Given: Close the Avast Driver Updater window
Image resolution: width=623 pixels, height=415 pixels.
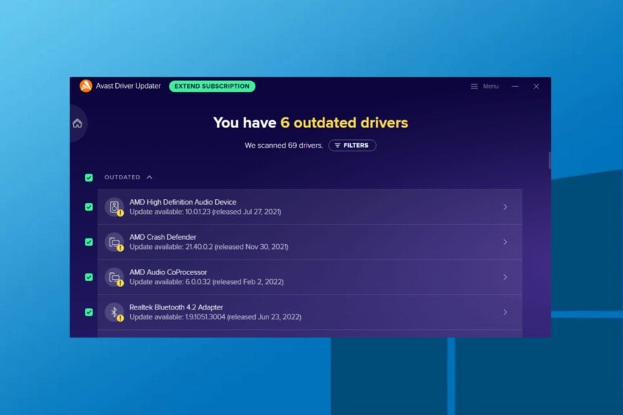Looking at the screenshot, I should coord(536,87).
